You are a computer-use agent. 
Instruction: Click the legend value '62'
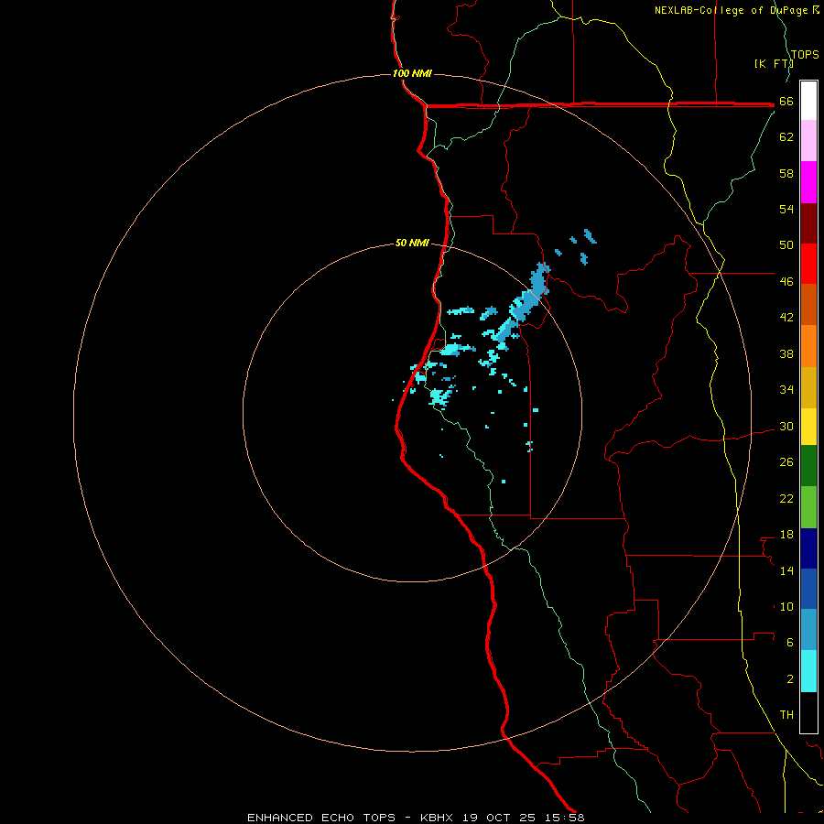point(786,137)
